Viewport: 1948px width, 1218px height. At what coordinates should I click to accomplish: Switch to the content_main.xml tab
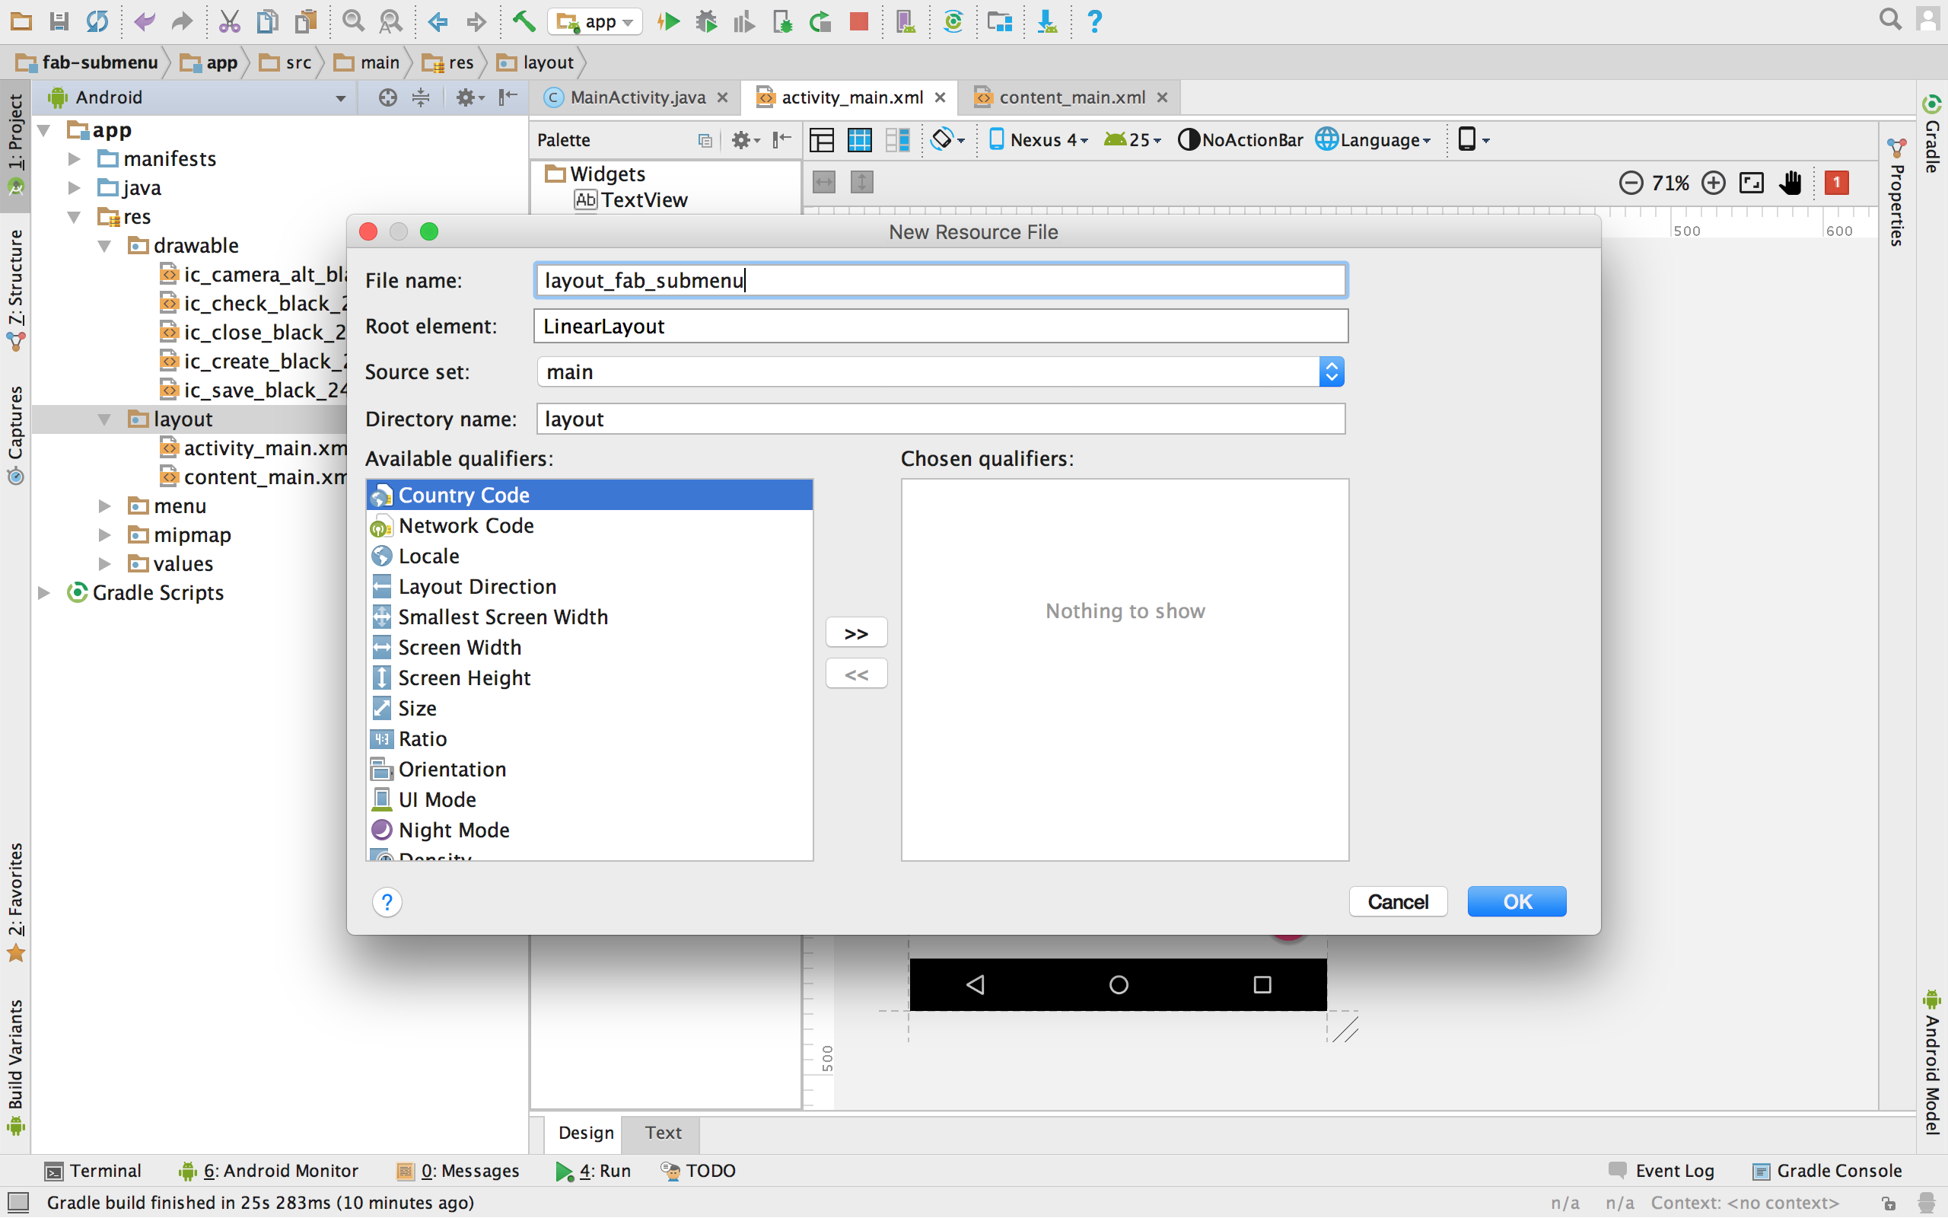[1071, 97]
